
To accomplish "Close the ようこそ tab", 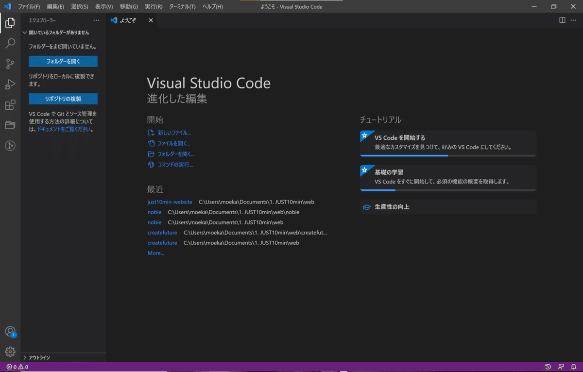I will tap(151, 20).
